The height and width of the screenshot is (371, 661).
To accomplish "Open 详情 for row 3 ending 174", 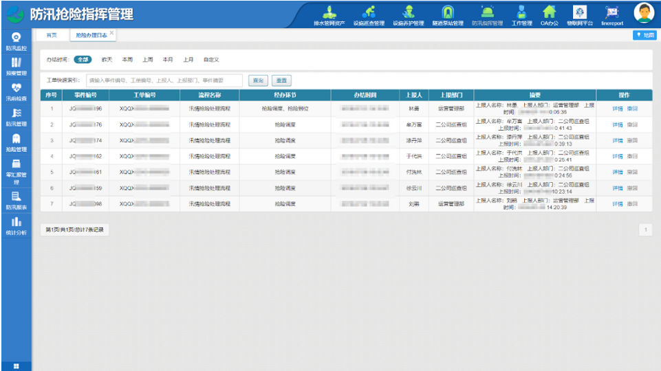I will click(618, 140).
